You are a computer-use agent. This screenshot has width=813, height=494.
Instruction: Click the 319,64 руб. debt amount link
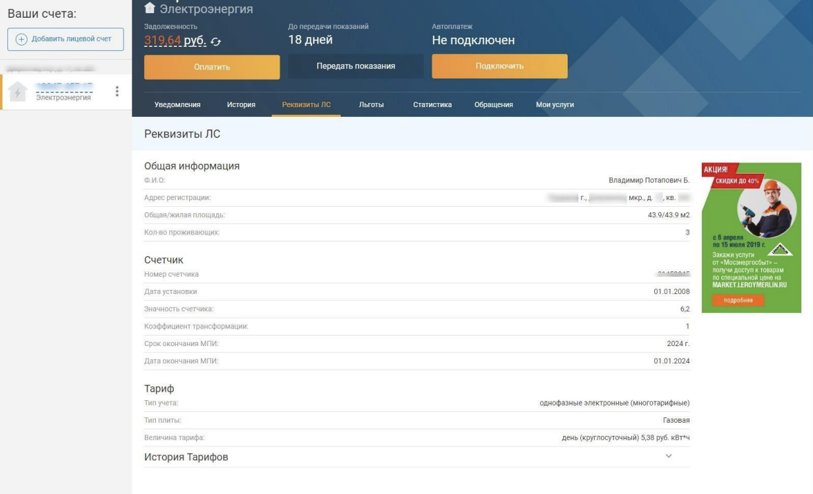click(174, 41)
